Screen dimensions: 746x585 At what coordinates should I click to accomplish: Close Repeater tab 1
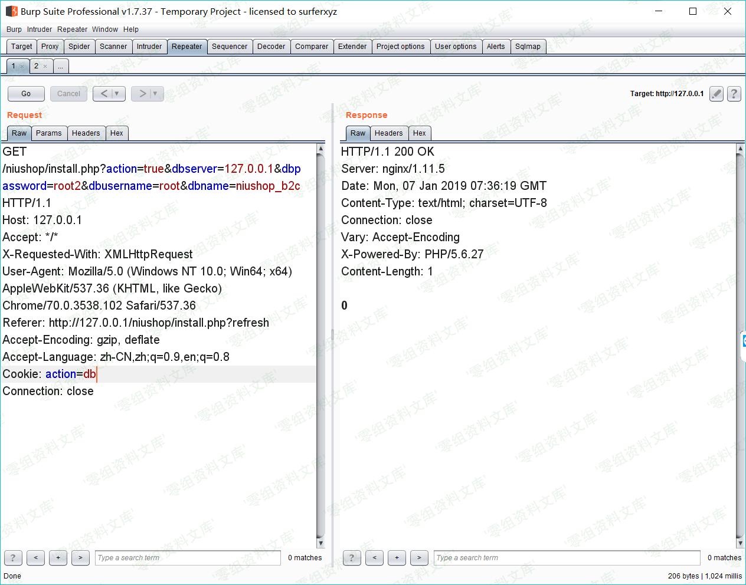[22, 67]
